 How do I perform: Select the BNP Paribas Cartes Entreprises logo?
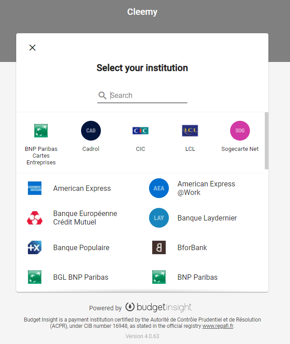pos(41,131)
